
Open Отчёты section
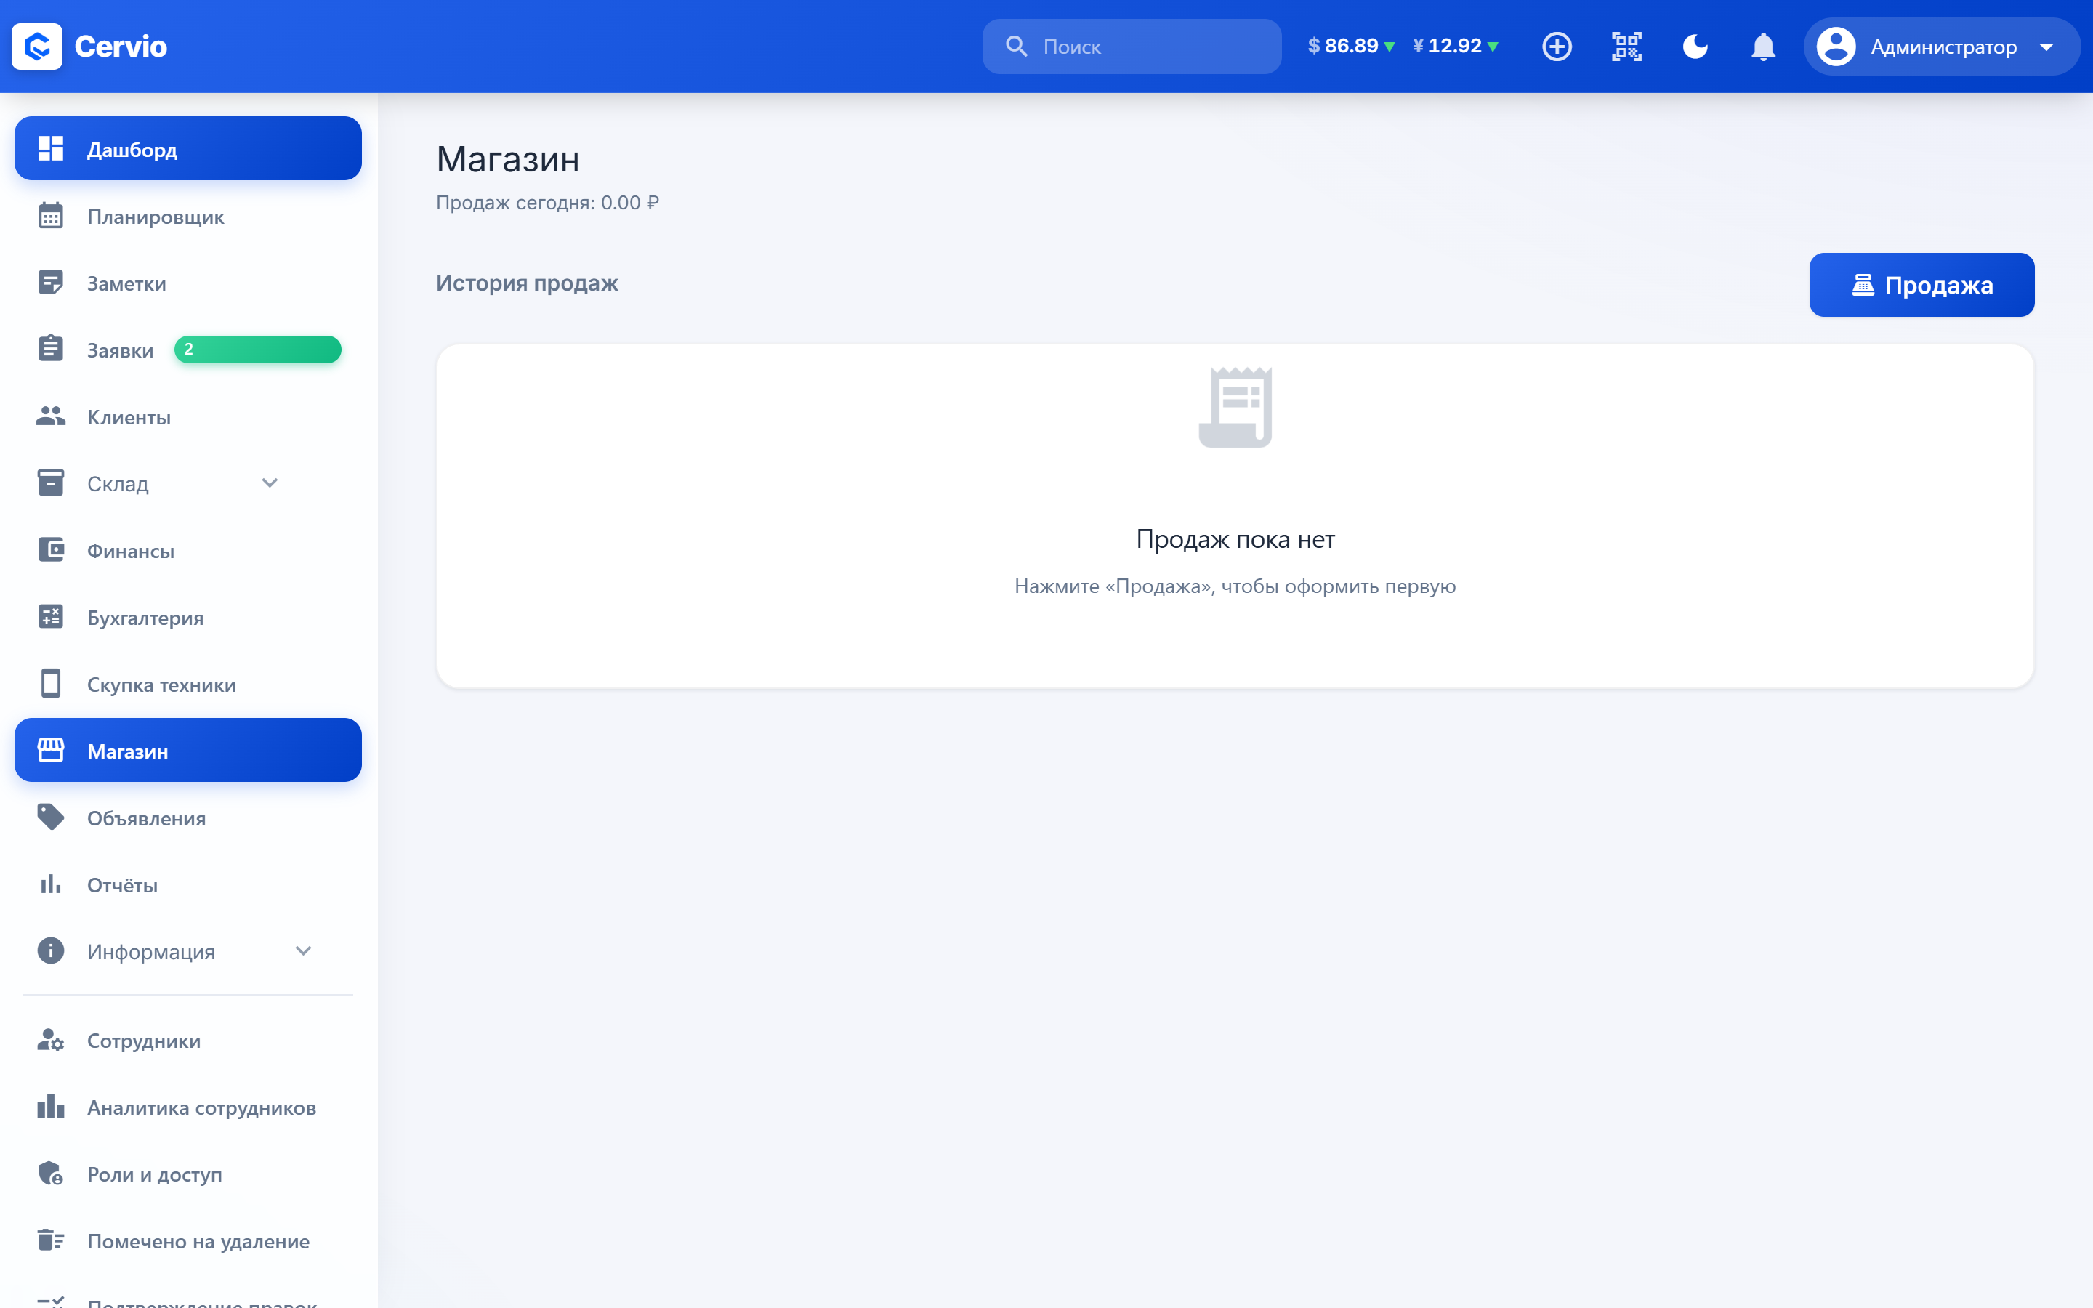click(x=187, y=884)
